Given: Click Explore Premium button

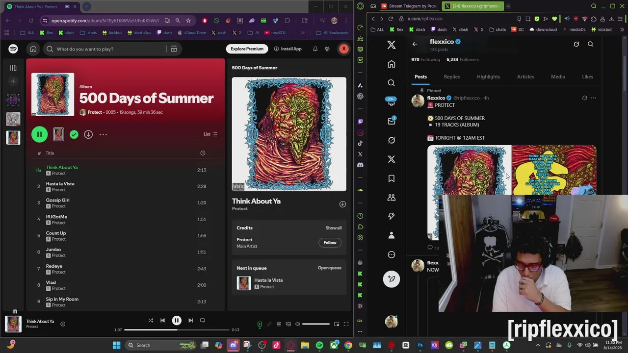Looking at the screenshot, I should click(247, 49).
